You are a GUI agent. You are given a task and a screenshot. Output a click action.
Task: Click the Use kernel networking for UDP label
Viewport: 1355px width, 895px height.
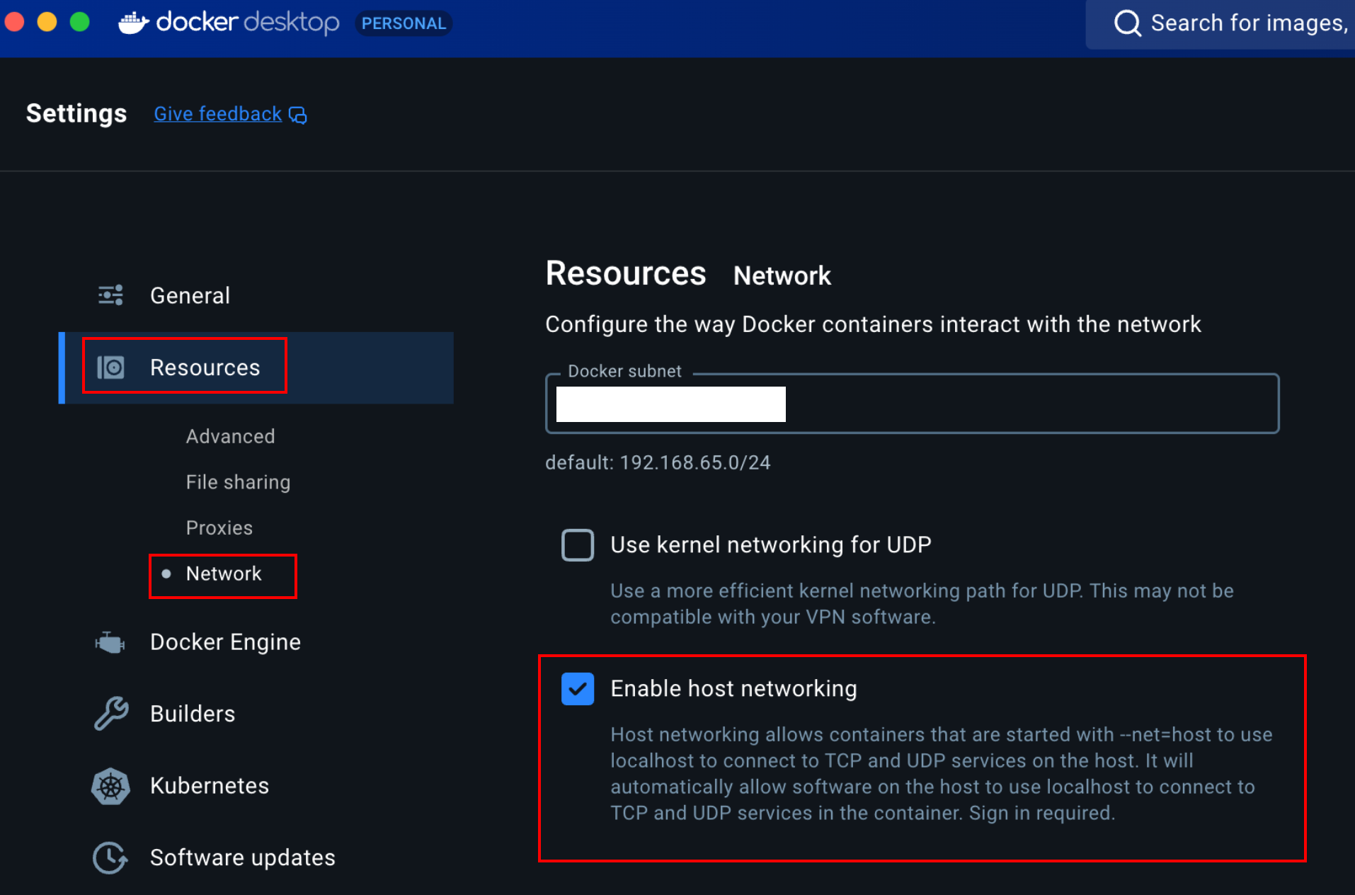[x=770, y=545]
